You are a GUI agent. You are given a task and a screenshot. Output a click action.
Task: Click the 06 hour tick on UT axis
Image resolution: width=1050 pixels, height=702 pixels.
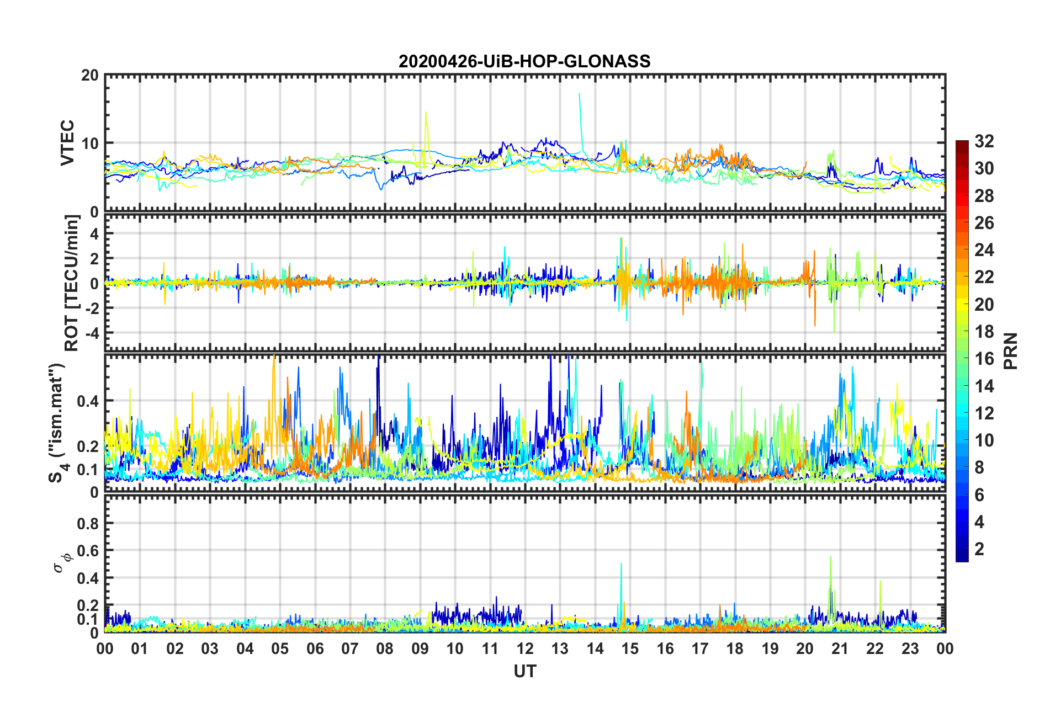(315, 648)
